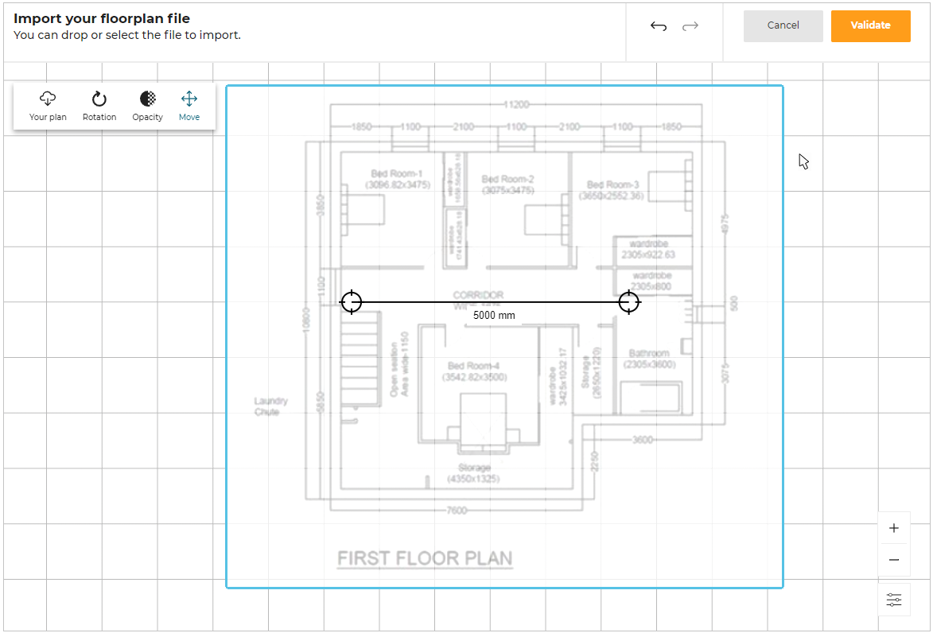Zoom in with the plus button
This screenshot has height=633, width=933.
click(x=894, y=528)
